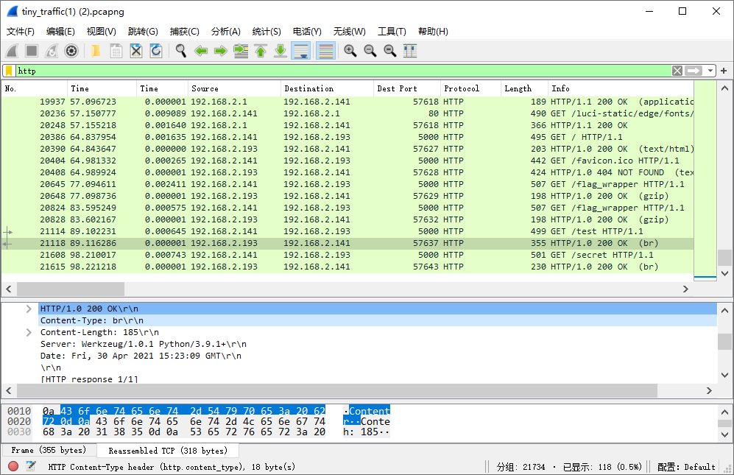
Task: Reload the capture file from toolbar
Action: pos(156,51)
